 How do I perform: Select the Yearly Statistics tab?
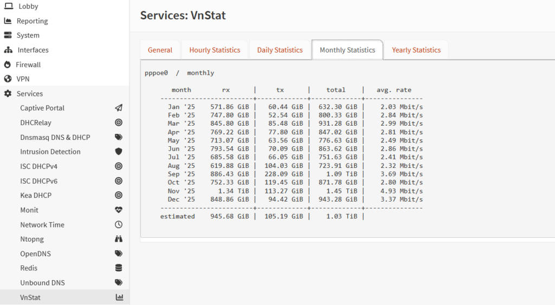(416, 50)
